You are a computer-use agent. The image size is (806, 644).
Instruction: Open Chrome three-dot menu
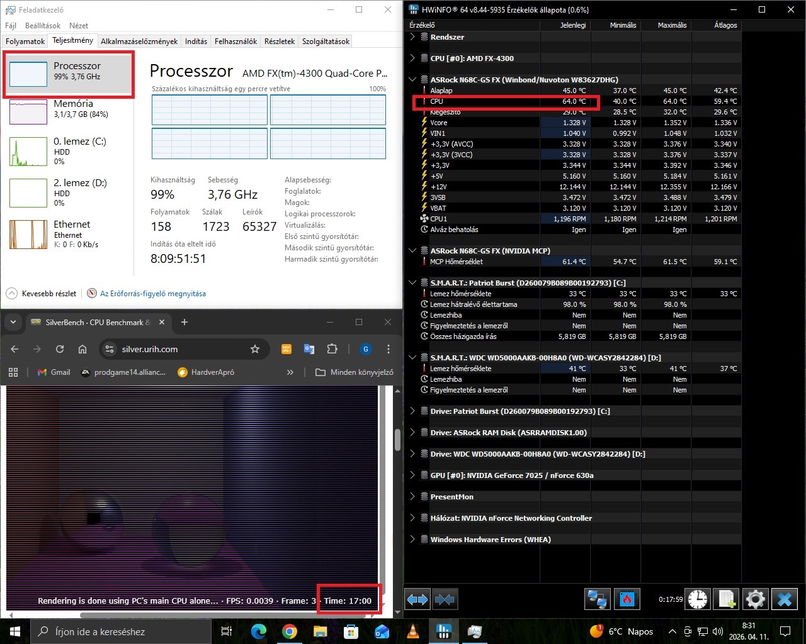pyautogui.click(x=389, y=349)
